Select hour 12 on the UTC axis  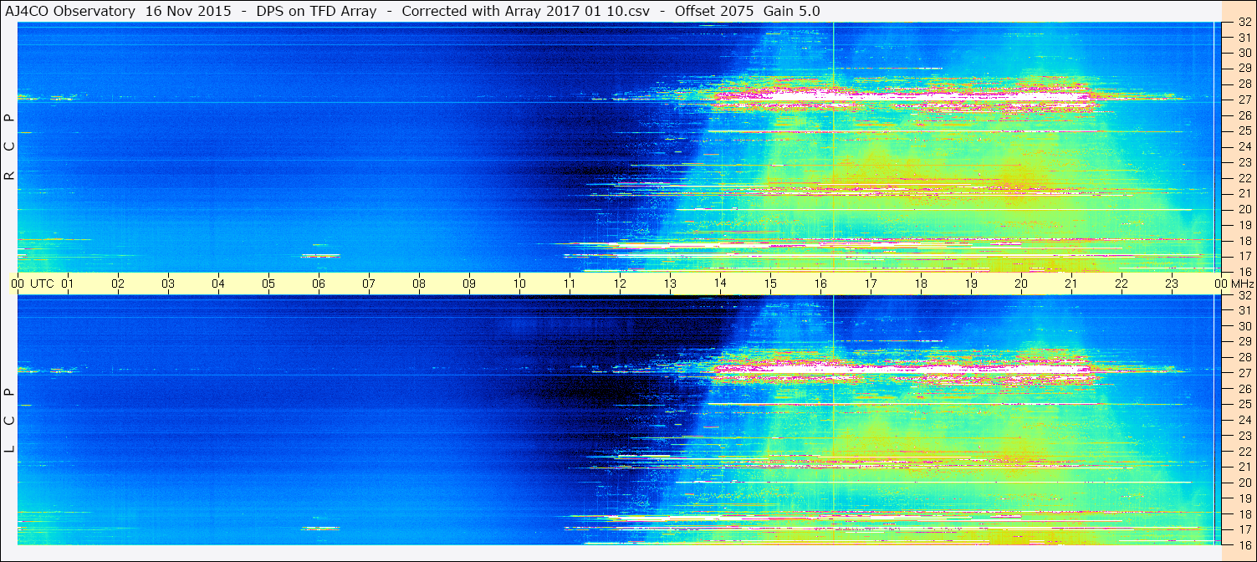pyautogui.click(x=620, y=284)
